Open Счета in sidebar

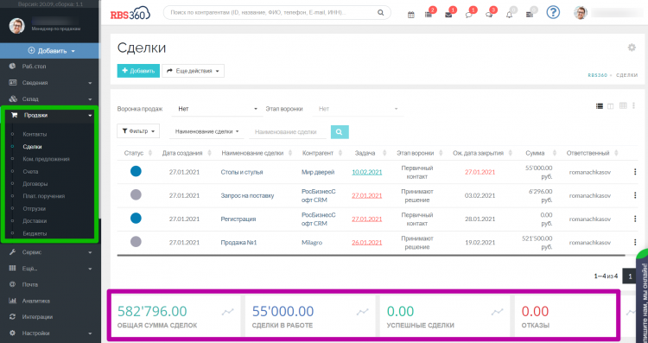pos(30,171)
